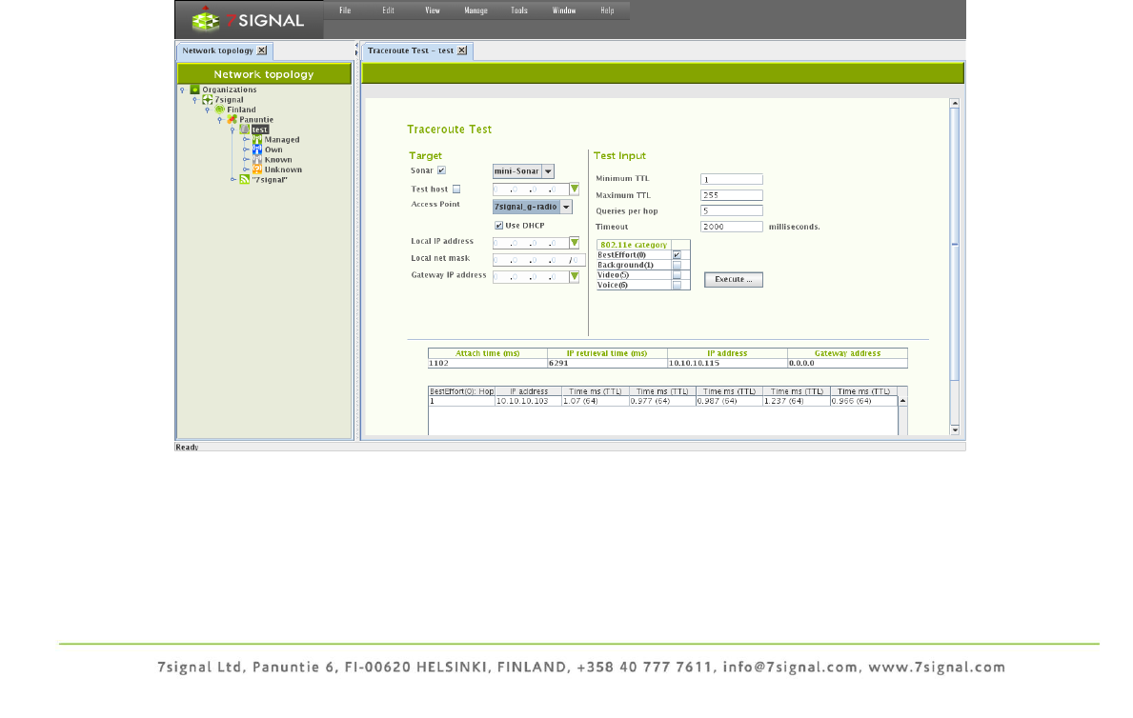Open the 7signal_g-radio Access Point dropdown
The width and height of the screenshot is (1133, 718).
coord(566,207)
